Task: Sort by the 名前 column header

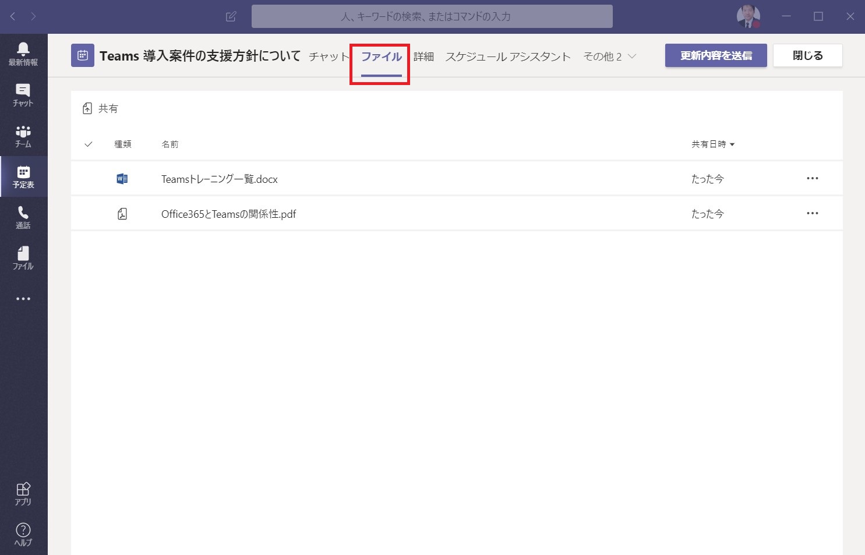Action: 170,144
